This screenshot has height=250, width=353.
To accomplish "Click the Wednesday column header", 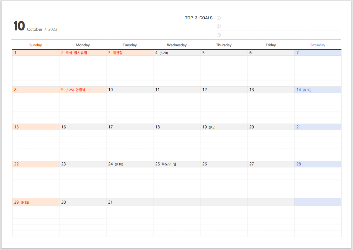I will pos(177,45).
